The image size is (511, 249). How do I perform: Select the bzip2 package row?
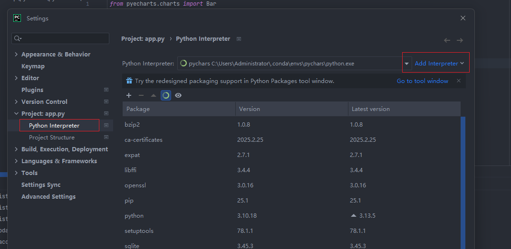tap(291, 124)
